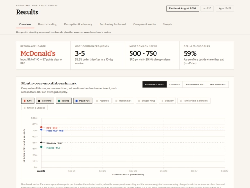Image resolution: width=250 pixels, height=188 pixels.
Task: Enable Twins Pizza & Burgers series chip
Action: (x=194, y=101)
